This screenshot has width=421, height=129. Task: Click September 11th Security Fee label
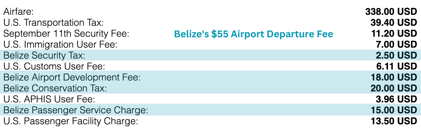coord(66,34)
